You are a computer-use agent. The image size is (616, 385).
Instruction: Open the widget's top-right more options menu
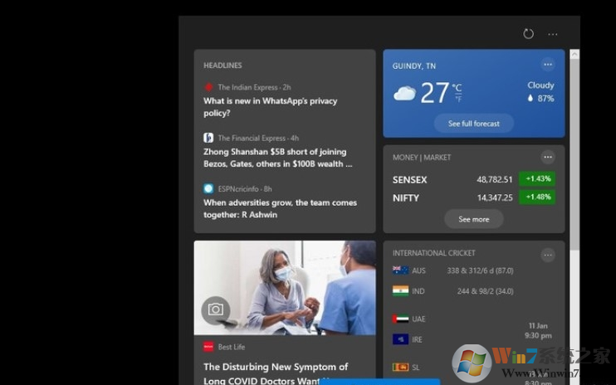click(x=553, y=34)
